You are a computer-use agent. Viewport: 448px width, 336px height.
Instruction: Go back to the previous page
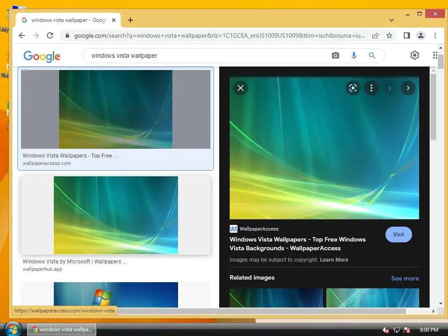pos(22,35)
